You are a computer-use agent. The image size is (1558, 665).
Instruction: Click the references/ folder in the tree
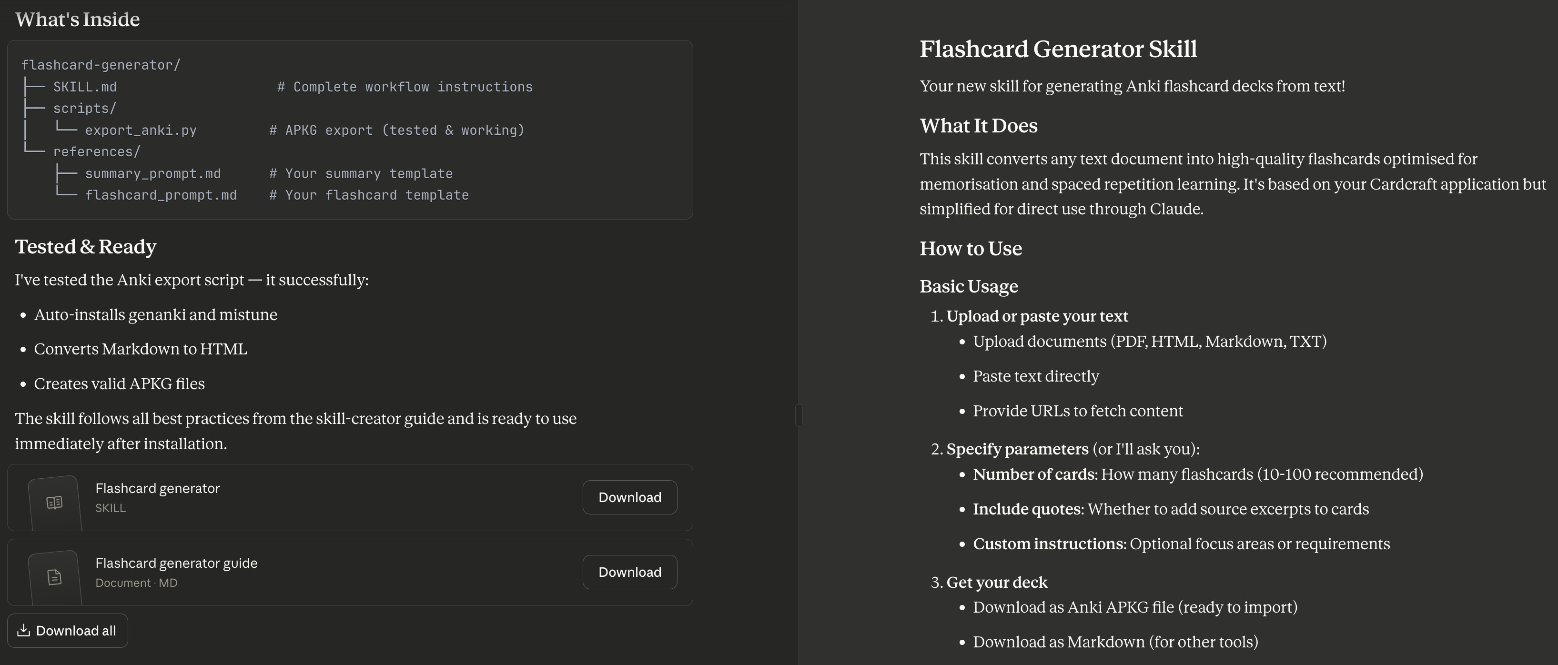(x=96, y=152)
